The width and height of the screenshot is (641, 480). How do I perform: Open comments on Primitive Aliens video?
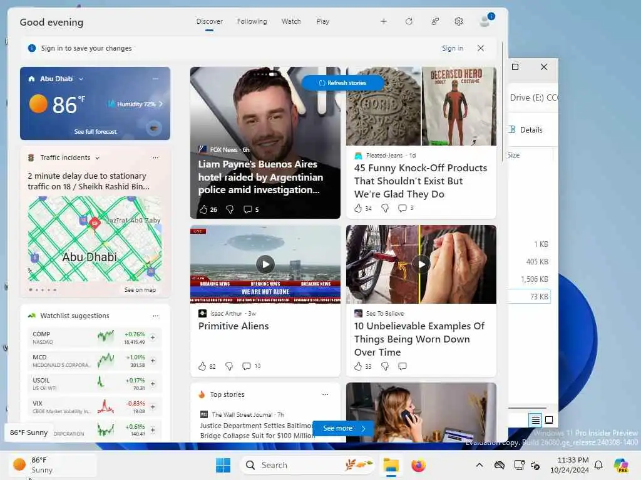point(247,366)
